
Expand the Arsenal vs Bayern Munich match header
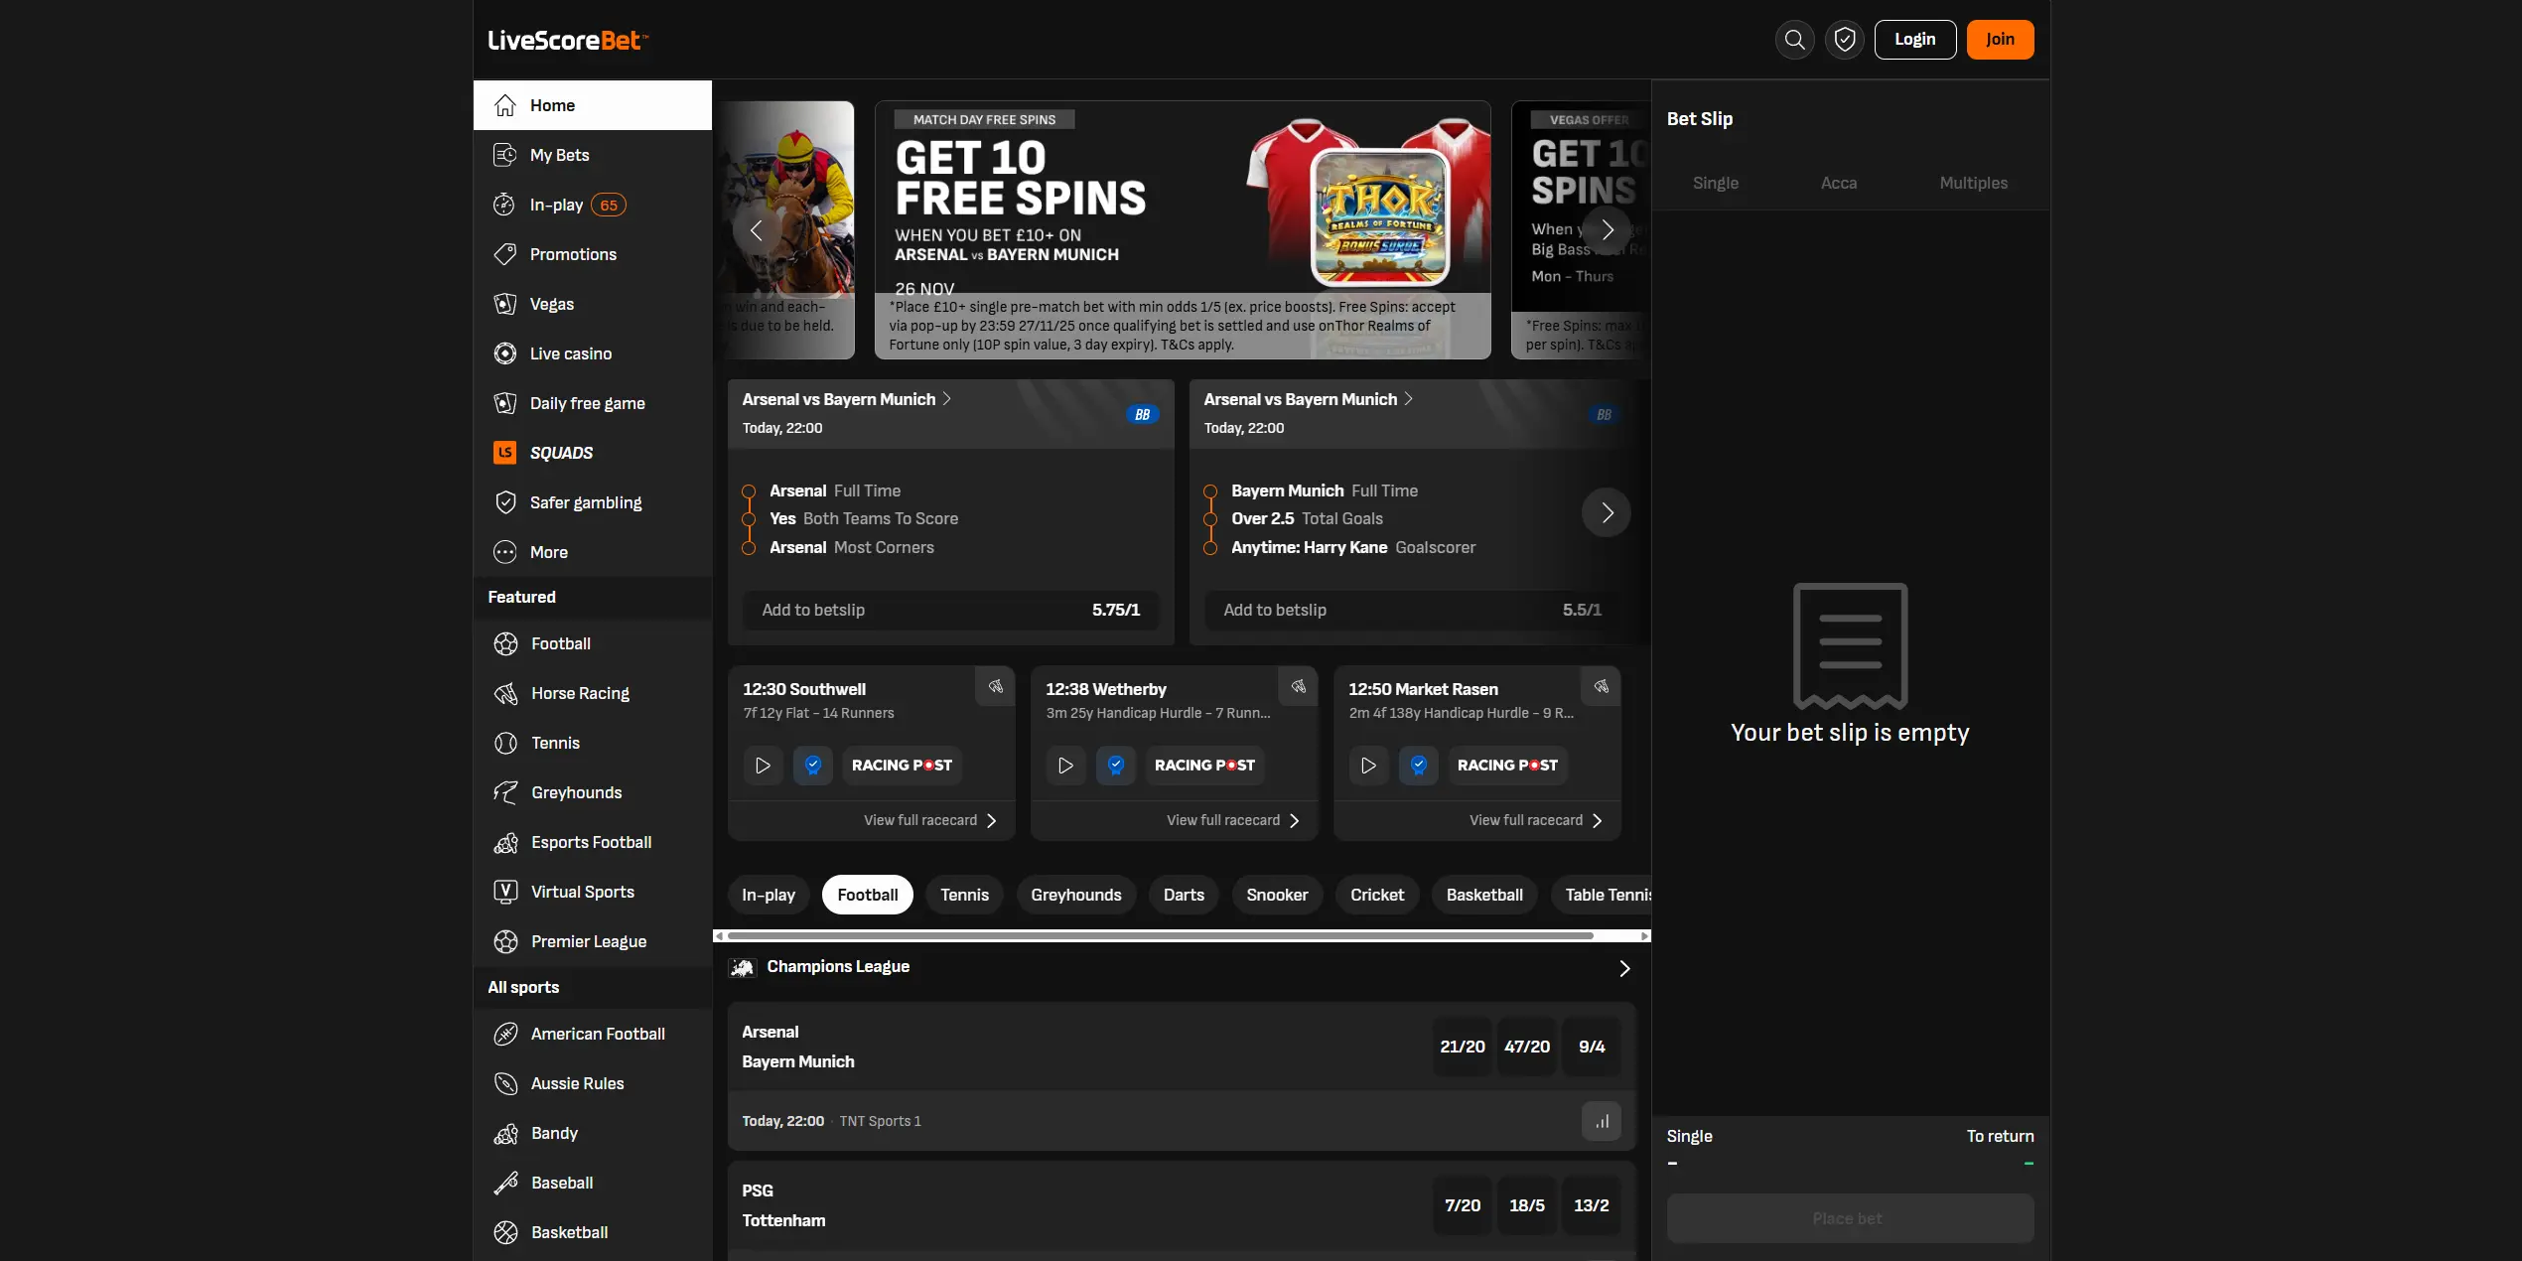coord(846,399)
